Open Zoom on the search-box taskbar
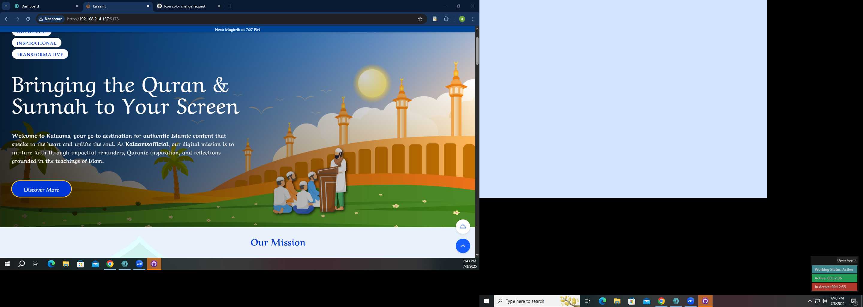 [x=691, y=301]
